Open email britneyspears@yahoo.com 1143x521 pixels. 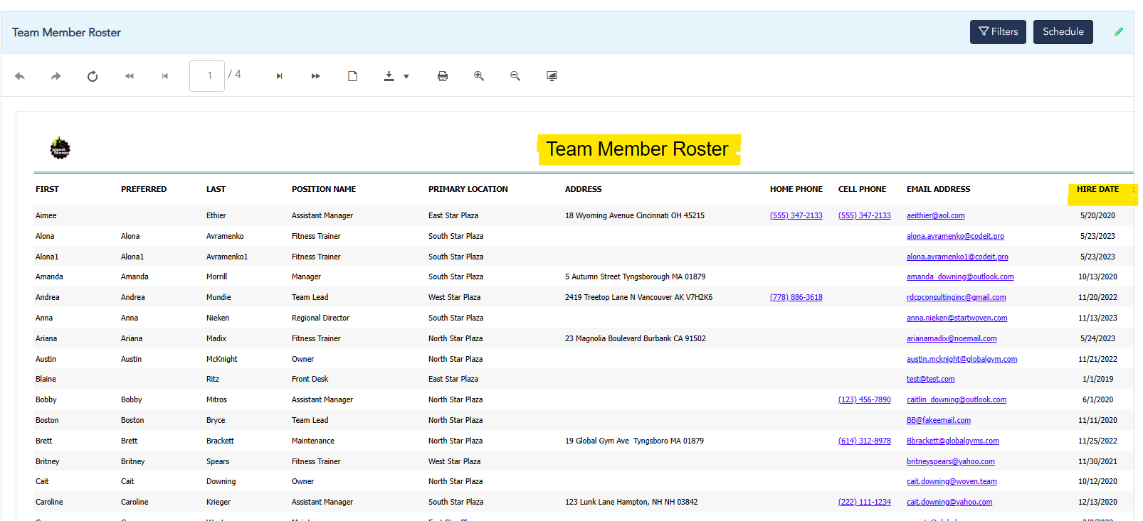951,461
